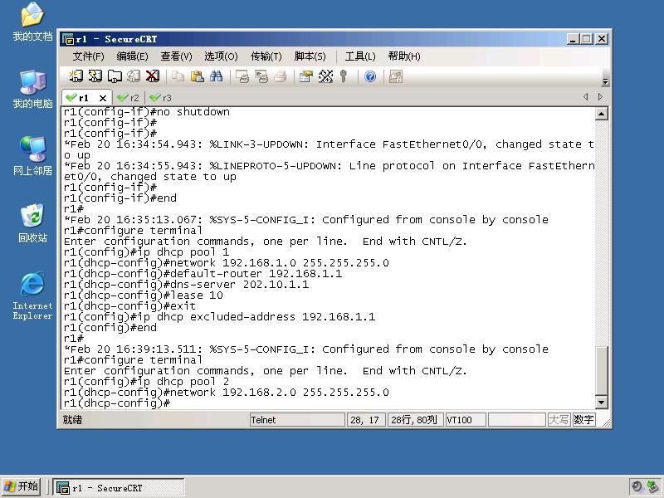664x498 pixels.
Task: Minimize the SecureCRT window
Action: coord(573,39)
